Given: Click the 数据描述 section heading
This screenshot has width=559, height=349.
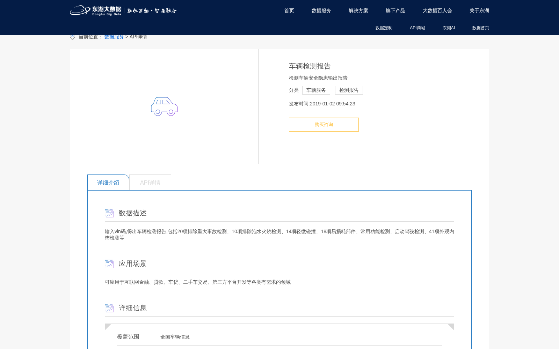Looking at the screenshot, I should click(x=133, y=213).
